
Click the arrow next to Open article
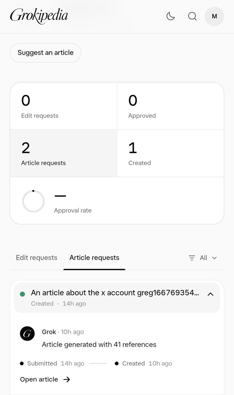pyautogui.click(x=67, y=380)
